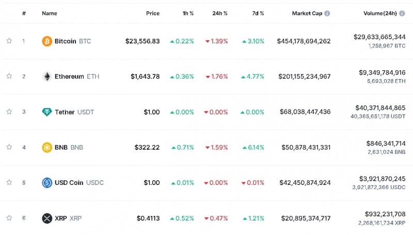The height and width of the screenshot is (235, 413).
Task: Star Bitcoin to add to watchlist
Action: click(9, 41)
